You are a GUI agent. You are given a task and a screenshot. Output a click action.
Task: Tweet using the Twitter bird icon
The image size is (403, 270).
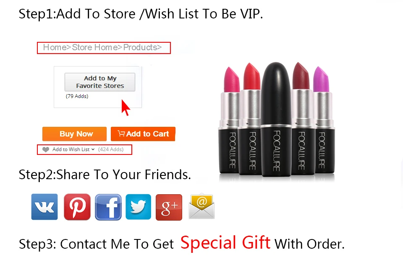pos(138,207)
